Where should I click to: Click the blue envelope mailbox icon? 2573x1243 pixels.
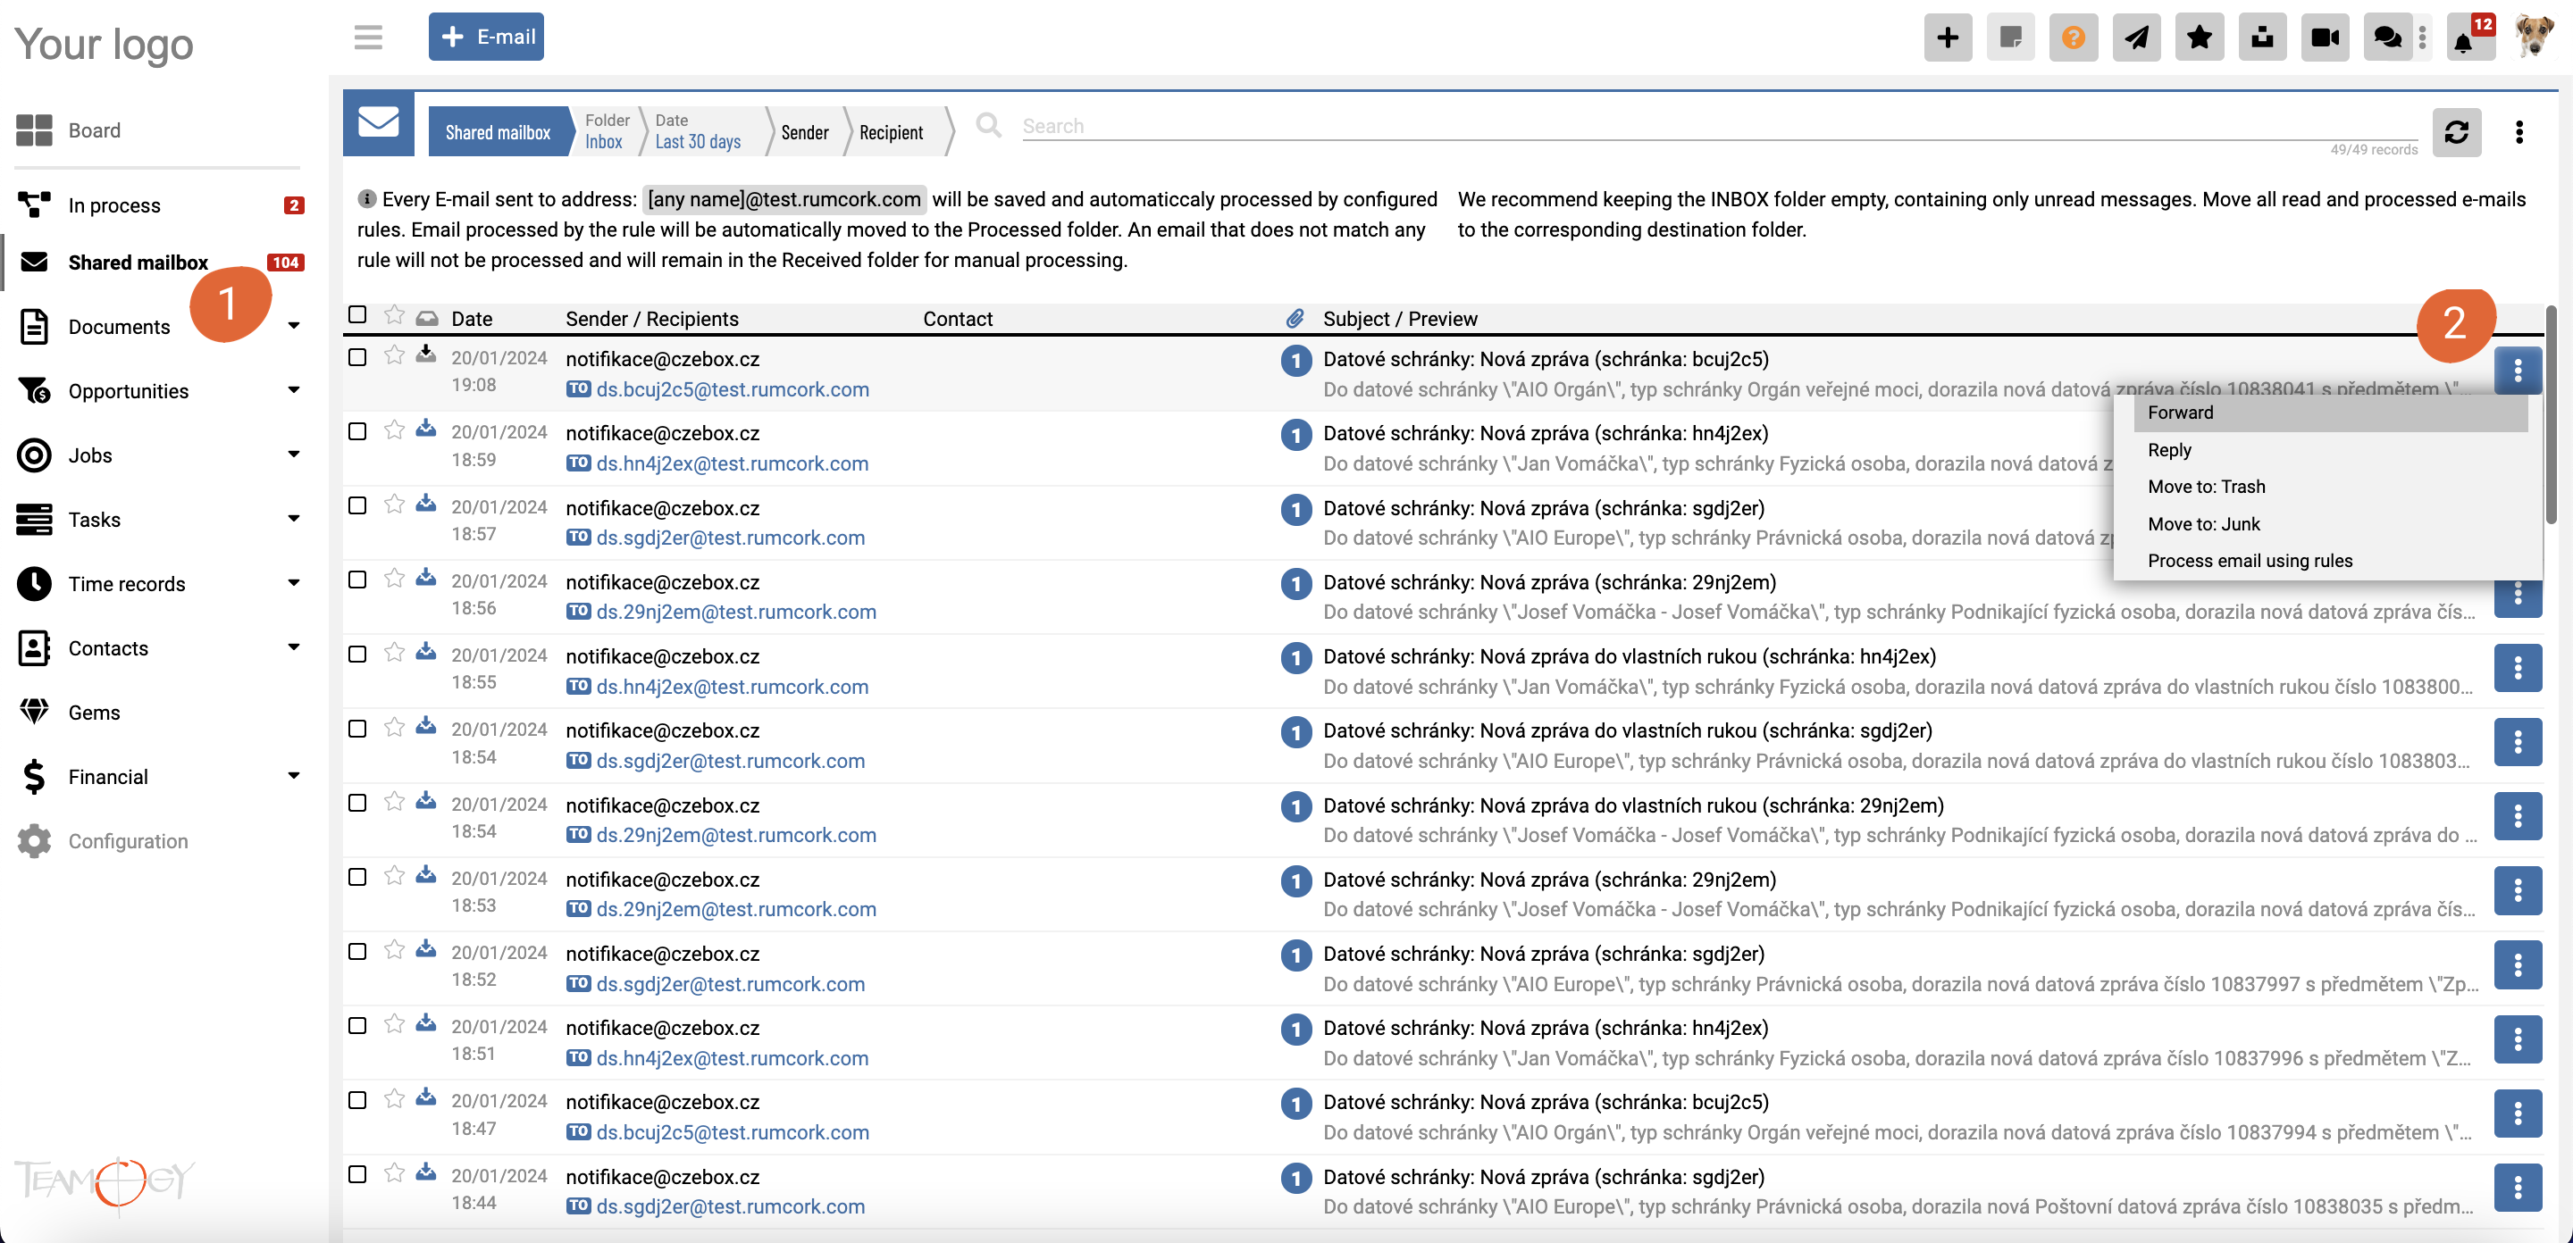(379, 123)
